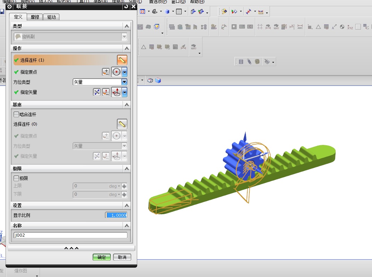
Task: Click the yellow ruler measurement icon
Action: click(261, 12)
